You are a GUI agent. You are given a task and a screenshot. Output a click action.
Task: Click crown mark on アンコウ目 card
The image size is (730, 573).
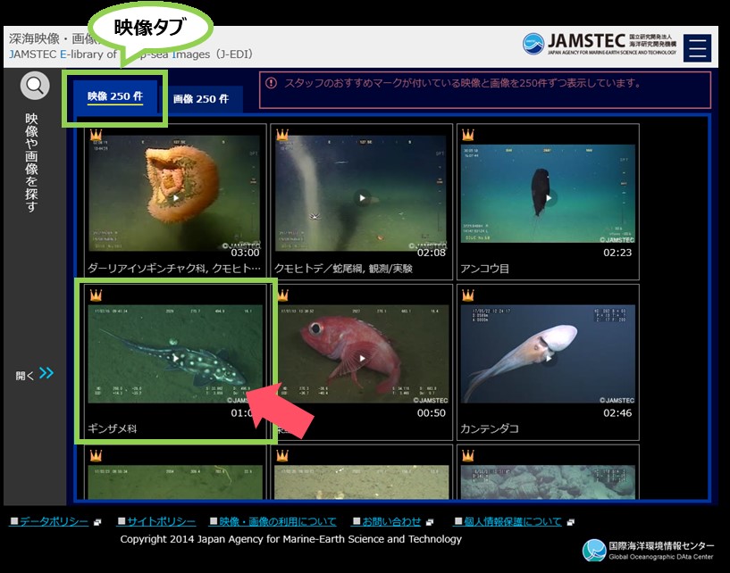pyautogui.click(x=468, y=135)
